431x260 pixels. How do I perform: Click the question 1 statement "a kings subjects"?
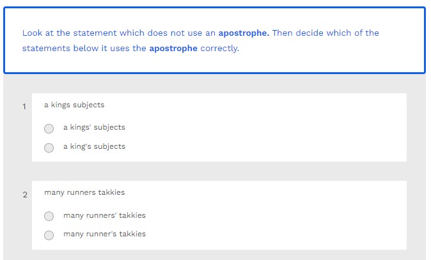click(x=74, y=105)
